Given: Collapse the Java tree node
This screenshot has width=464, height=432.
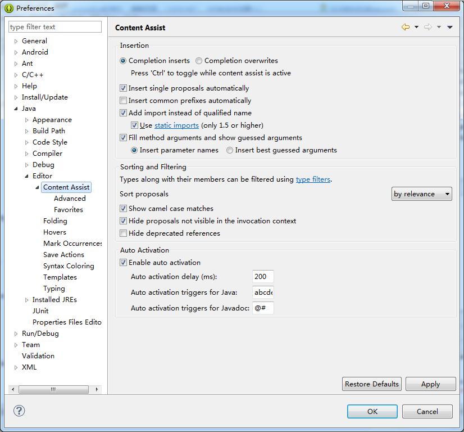Looking at the screenshot, I should click(16, 109).
